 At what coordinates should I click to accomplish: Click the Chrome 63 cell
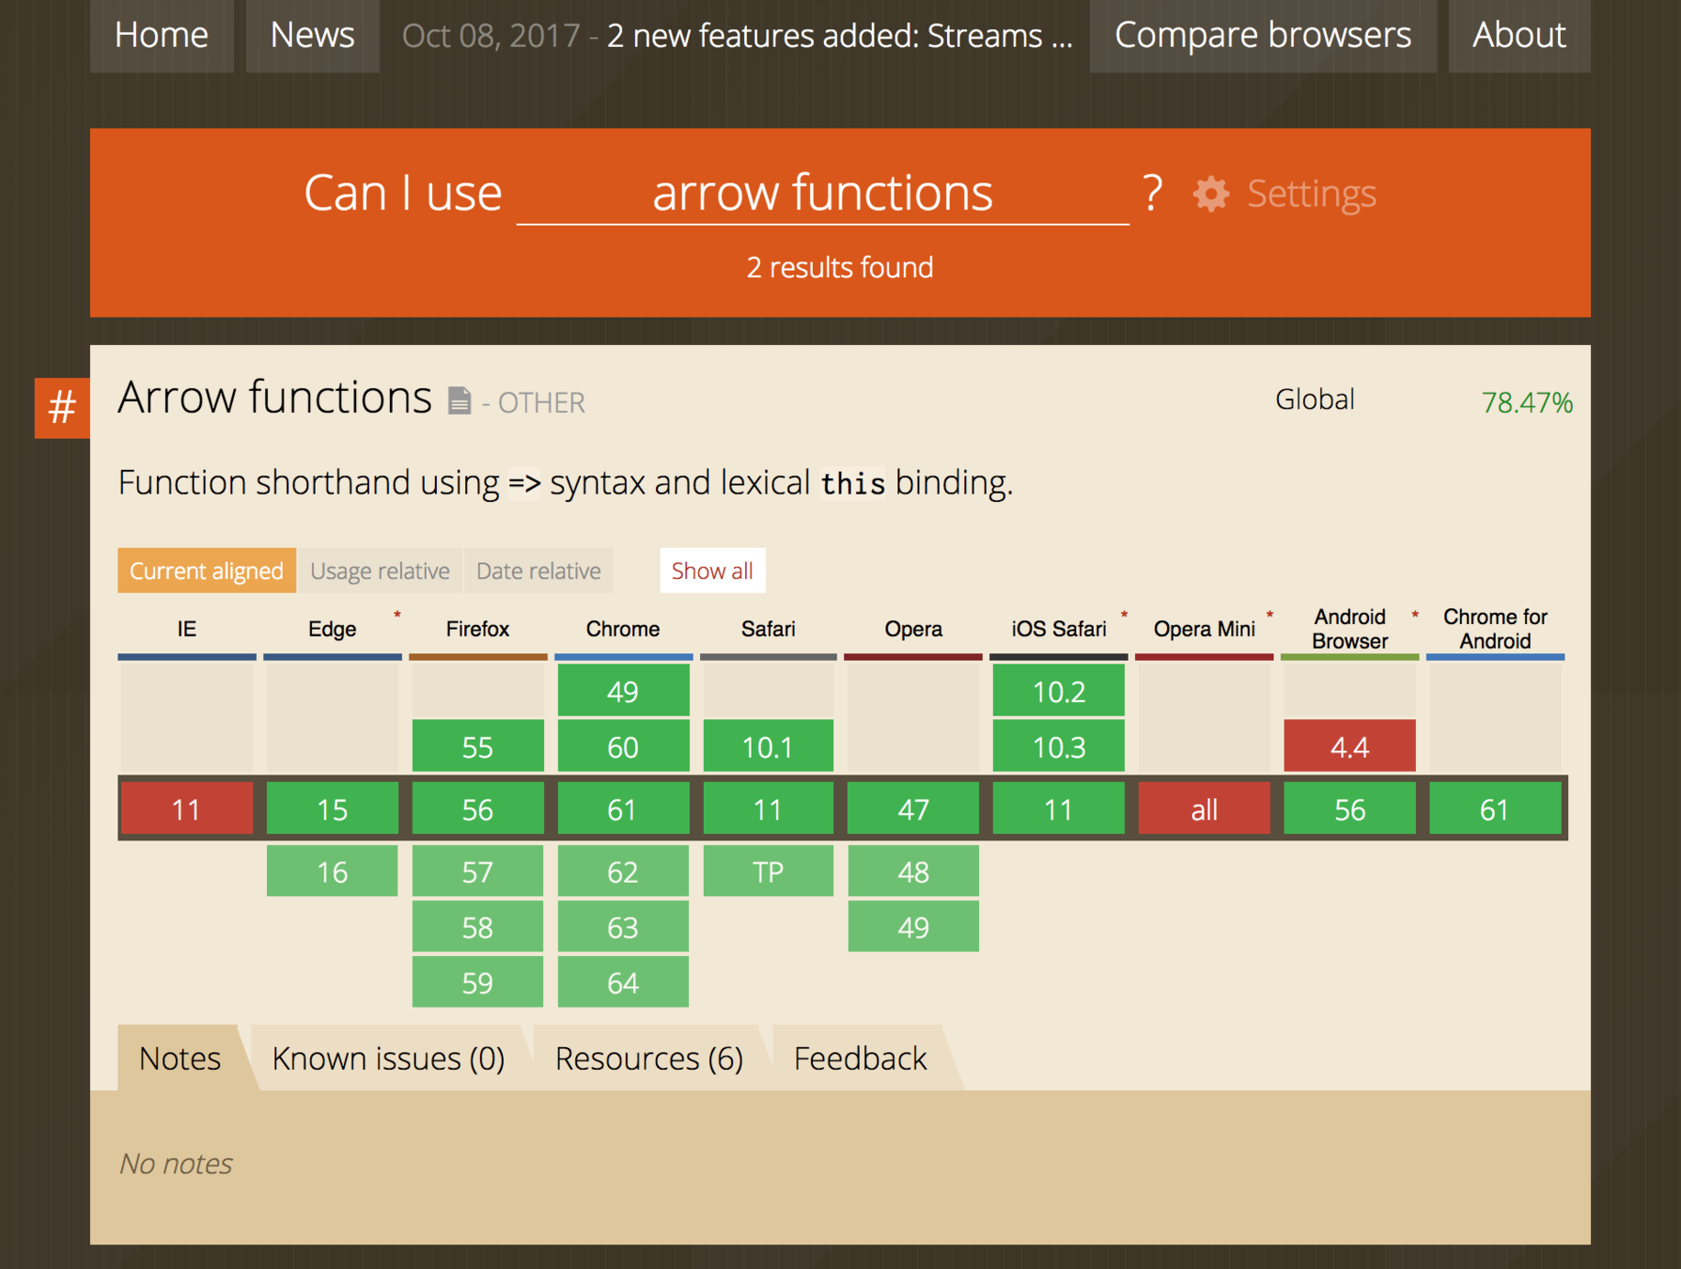point(623,927)
